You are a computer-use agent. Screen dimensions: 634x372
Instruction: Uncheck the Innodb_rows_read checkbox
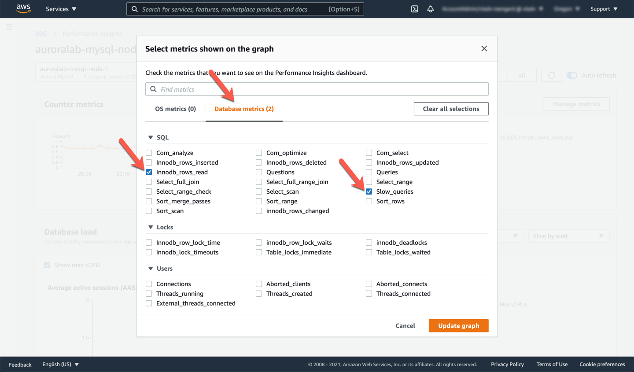click(x=149, y=172)
